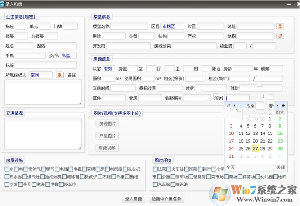Click the 录入房源 submit button
Viewport: 300px width, 206px height.
[x=134, y=199]
